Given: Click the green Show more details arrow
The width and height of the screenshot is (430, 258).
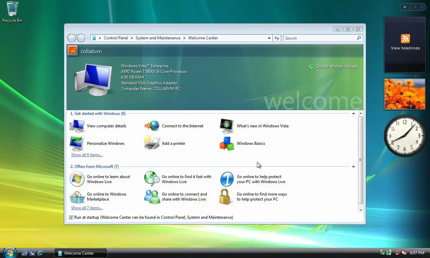Looking at the screenshot, I should (311, 66).
